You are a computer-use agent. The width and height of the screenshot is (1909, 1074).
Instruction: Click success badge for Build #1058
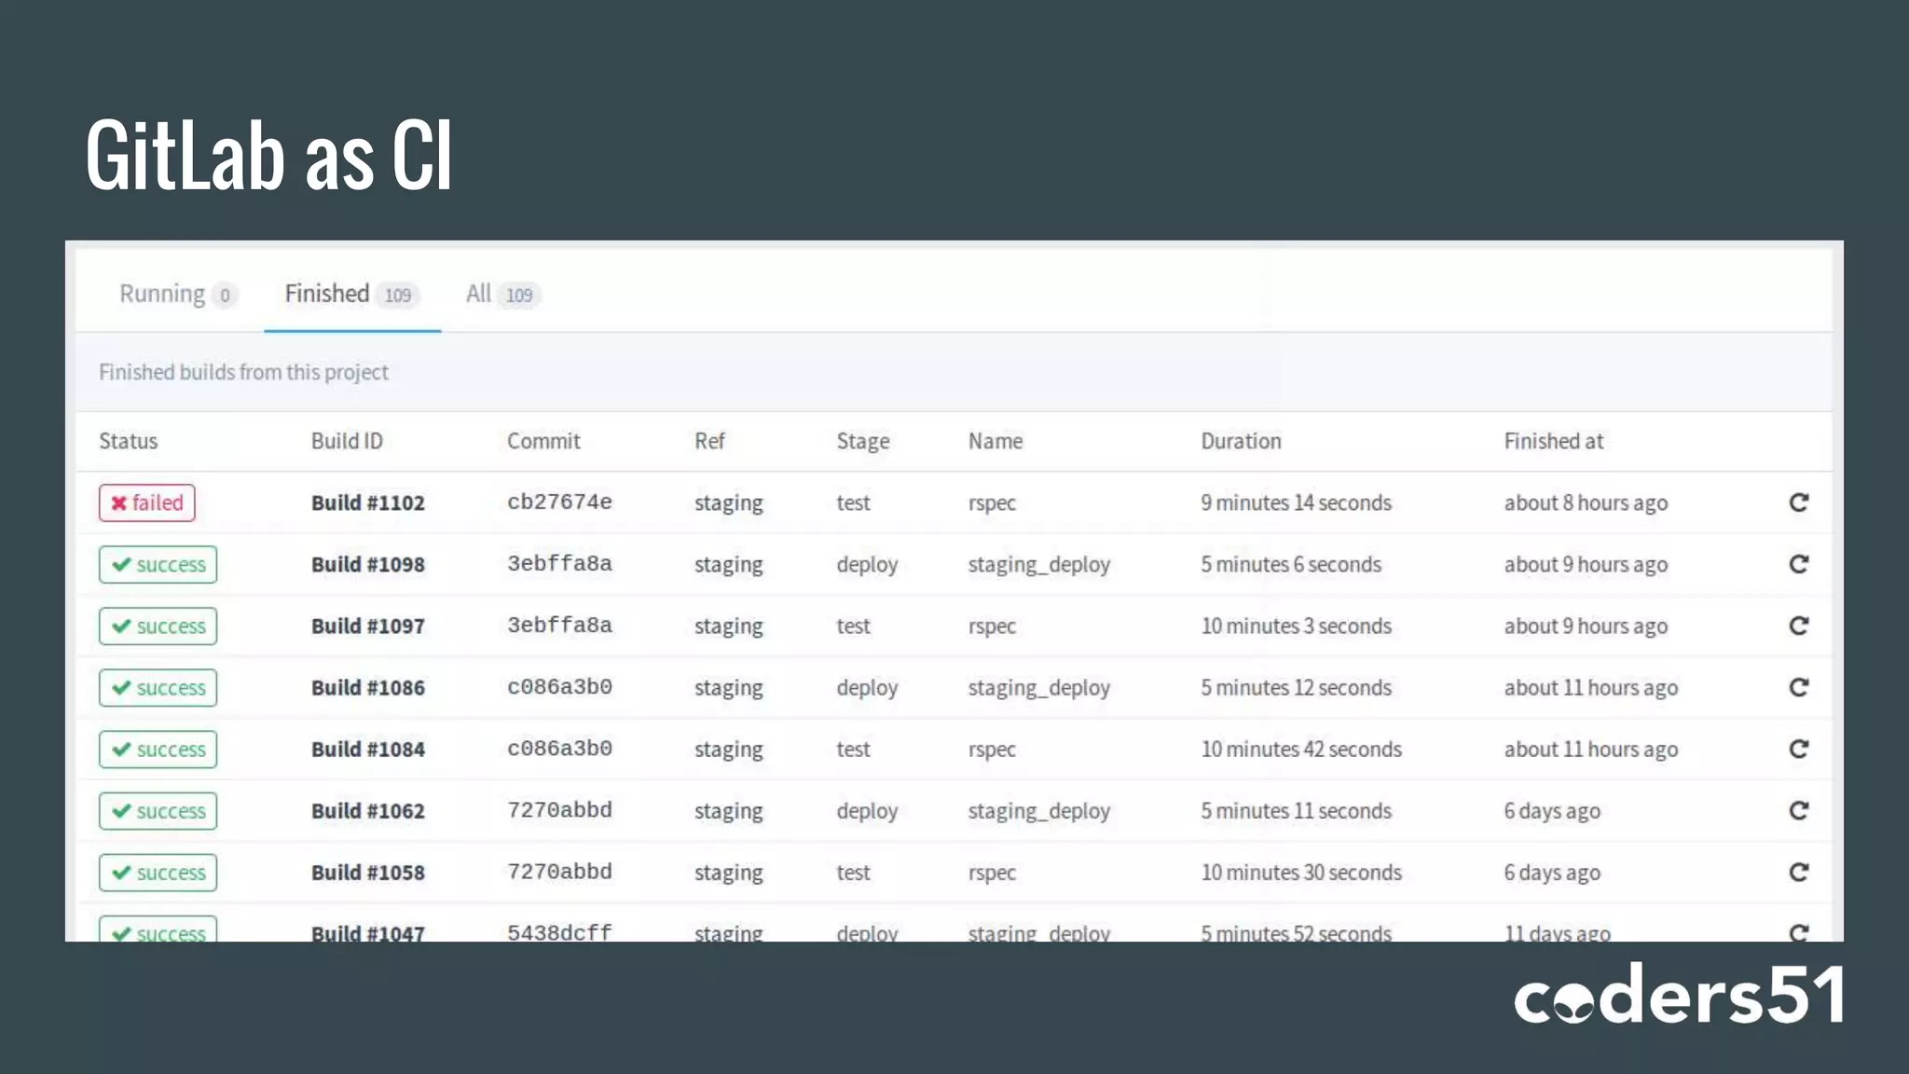(x=158, y=872)
